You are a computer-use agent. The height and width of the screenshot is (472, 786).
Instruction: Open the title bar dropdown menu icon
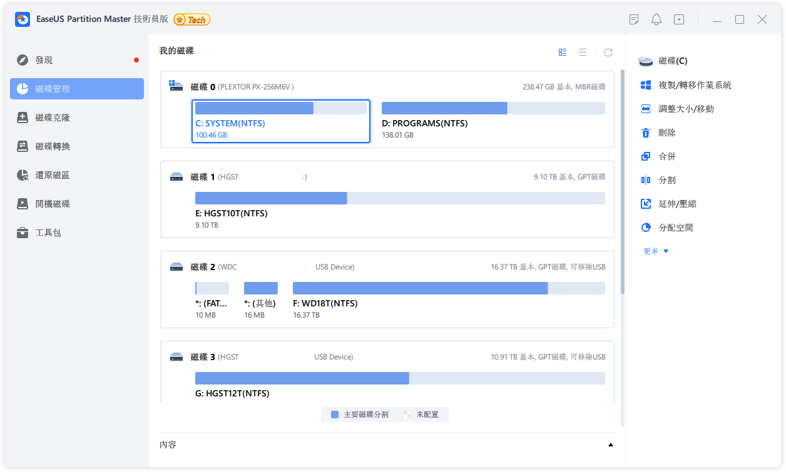(679, 19)
